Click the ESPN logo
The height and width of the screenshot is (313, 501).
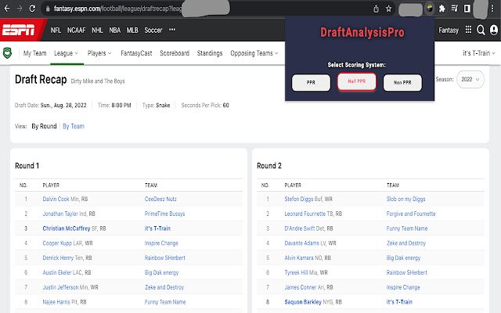[19, 30]
